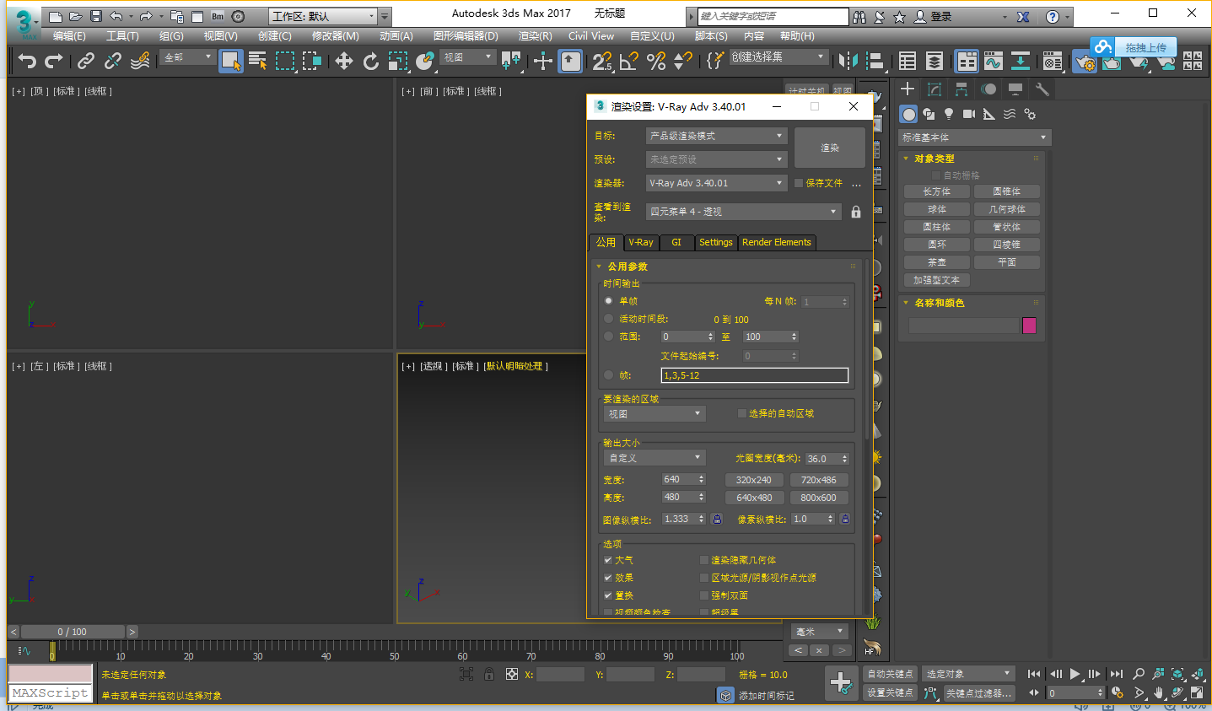Select the Unlink Selection tool
Viewport: 1212px width, 711px height.
(112, 61)
